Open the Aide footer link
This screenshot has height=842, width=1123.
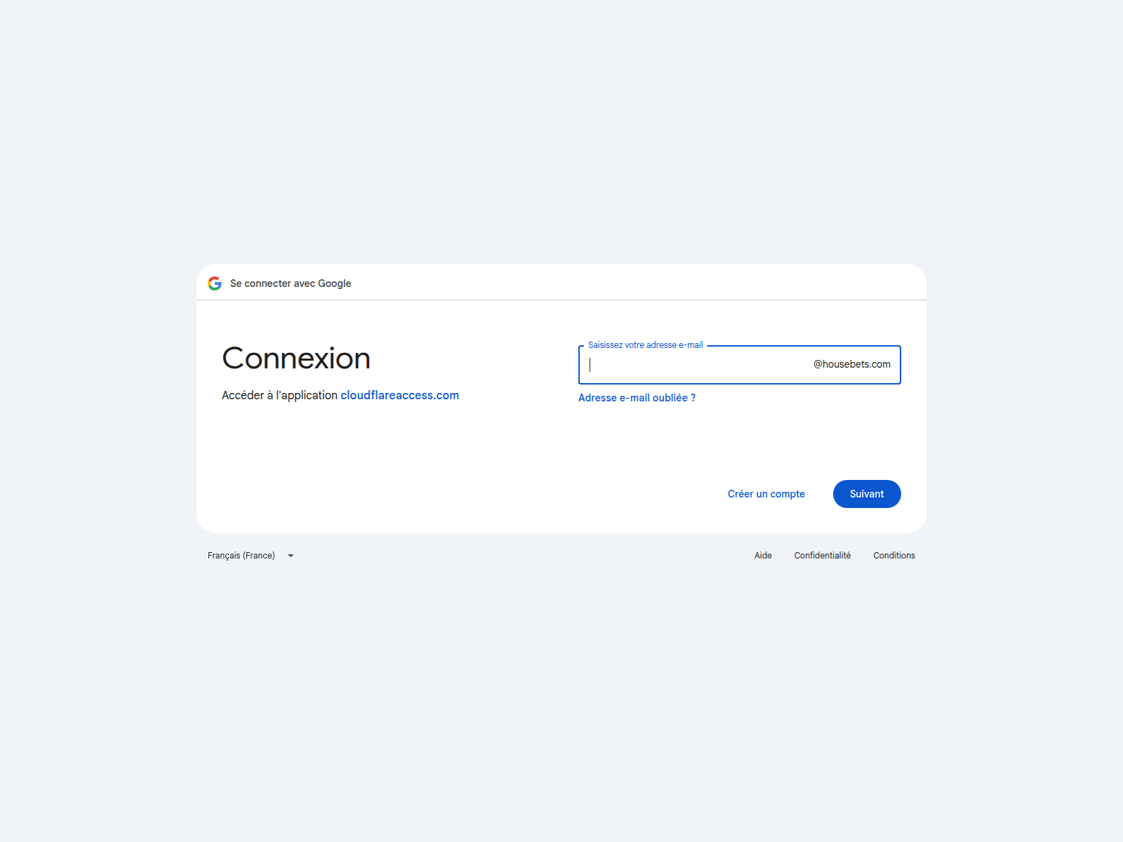[x=763, y=556]
